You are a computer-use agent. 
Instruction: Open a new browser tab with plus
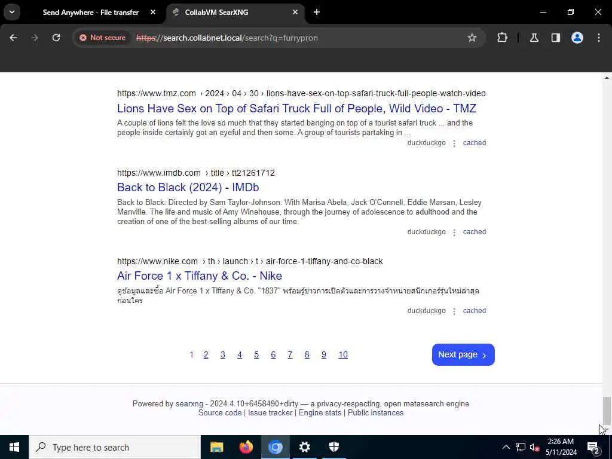coord(317,12)
